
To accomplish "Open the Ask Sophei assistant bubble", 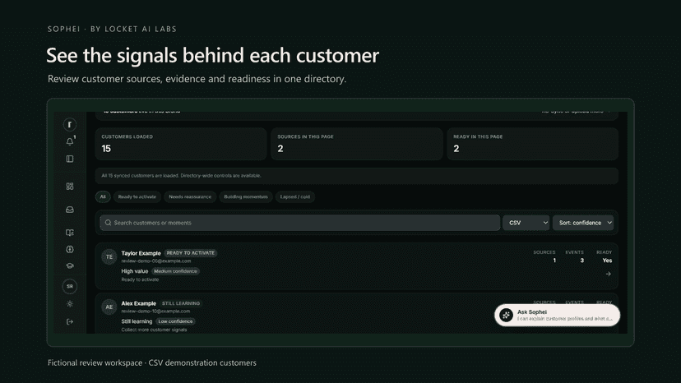I will 558,316.
